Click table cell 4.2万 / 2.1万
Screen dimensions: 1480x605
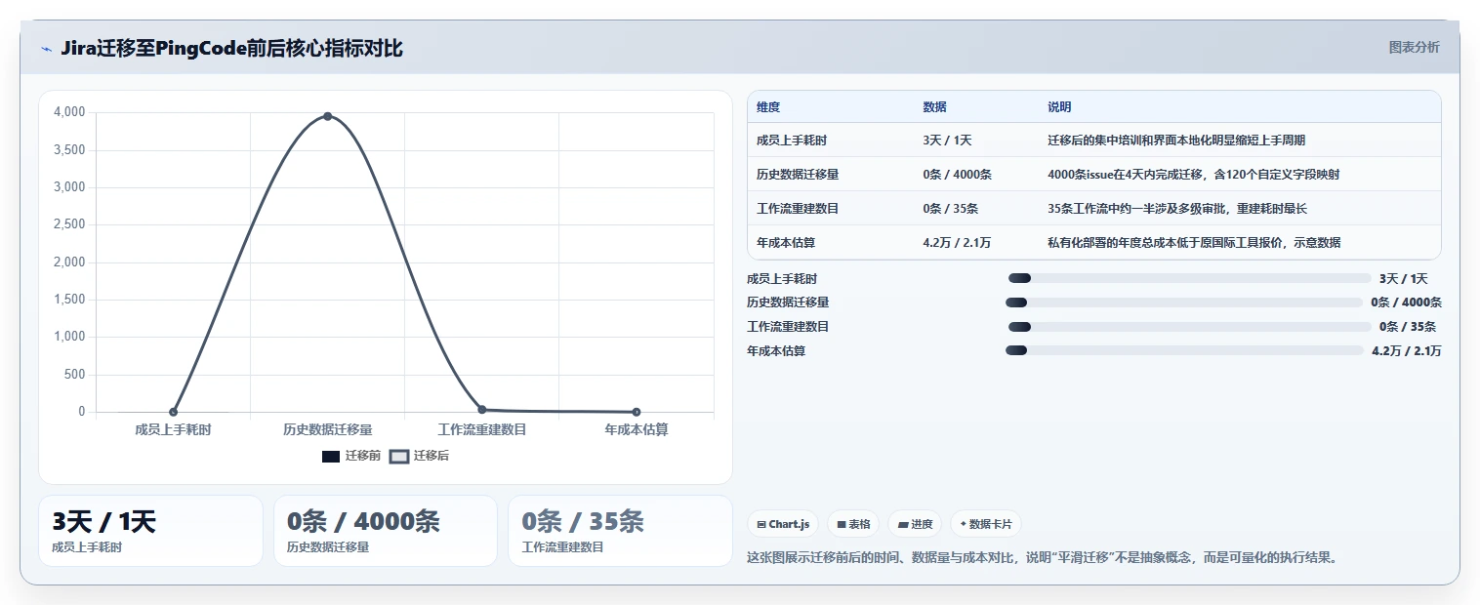click(x=957, y=243)
